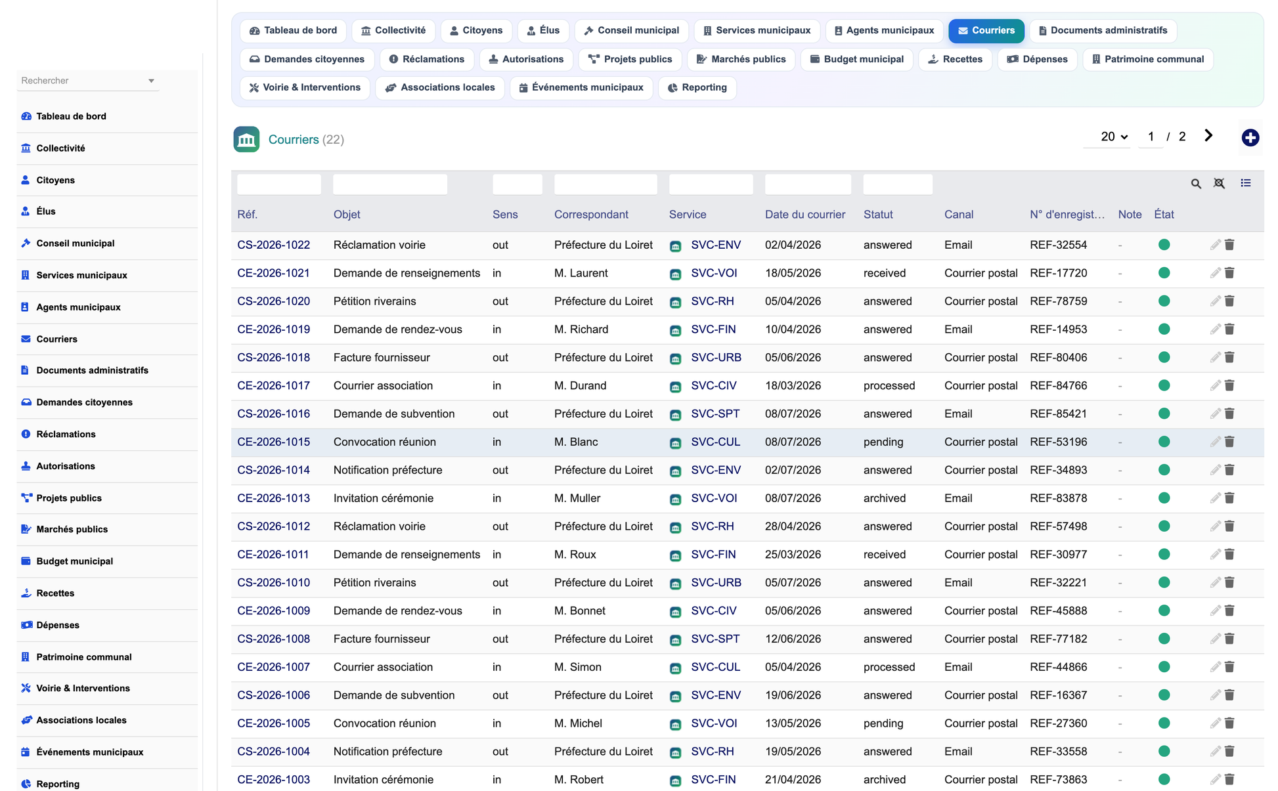Open the column list view icon
This screenshot has width=1278, height=791.
coord(1246,183)
